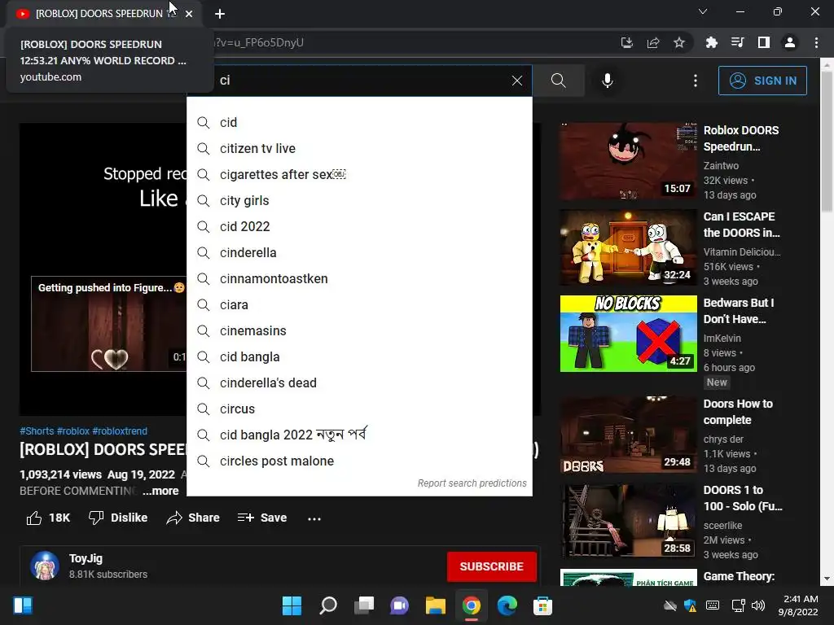The height and width of the screenshot is (625, 834).
Task: Subscribe to ToyJig channel
Action: pyautogui.click(x=491, y=567)
